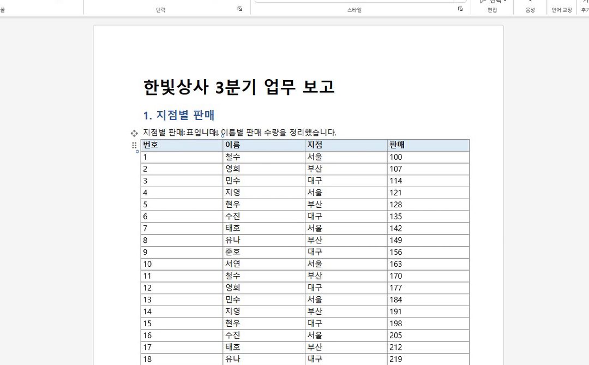Screen dimensions: 589x365
Task: Click the 번호 cell containing 14
Action: click(182, 312)
